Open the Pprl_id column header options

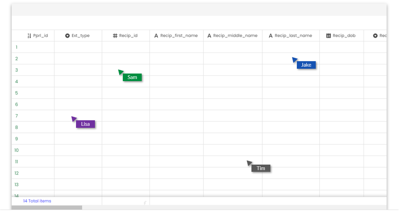[x=39, y=35]
